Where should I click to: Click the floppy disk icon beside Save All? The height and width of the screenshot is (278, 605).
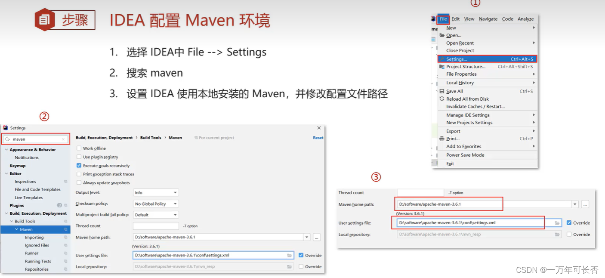coord(442,91)
